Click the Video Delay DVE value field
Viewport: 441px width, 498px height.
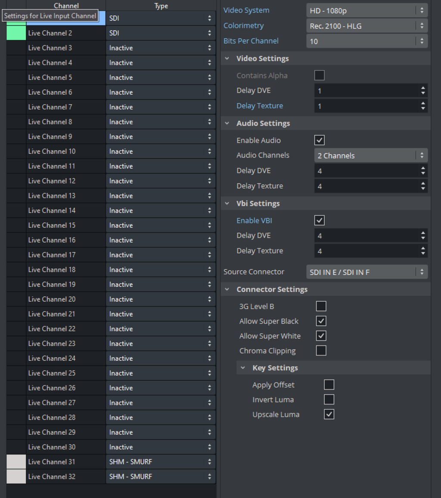(x=366, y=91)
